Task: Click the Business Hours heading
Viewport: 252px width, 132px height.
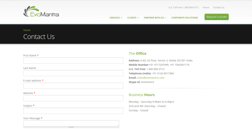Action: tap(142, 95)
